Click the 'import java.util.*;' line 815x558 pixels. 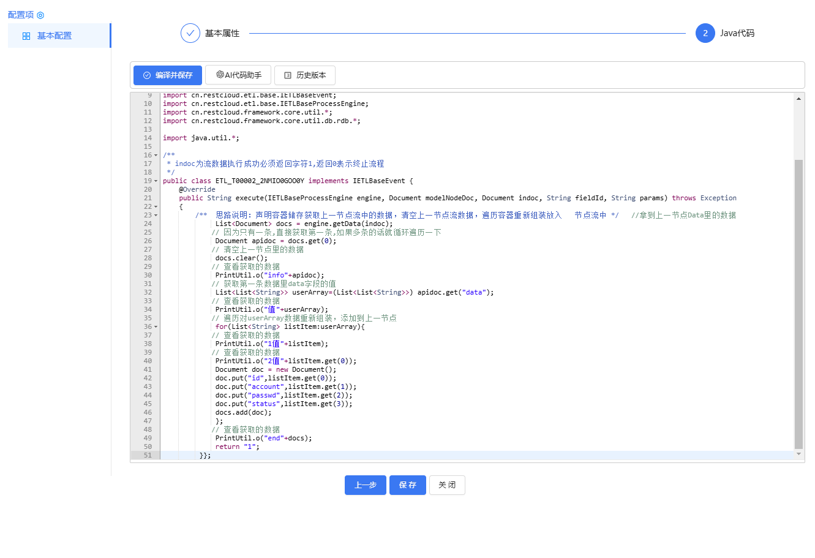tap(201, 138)
